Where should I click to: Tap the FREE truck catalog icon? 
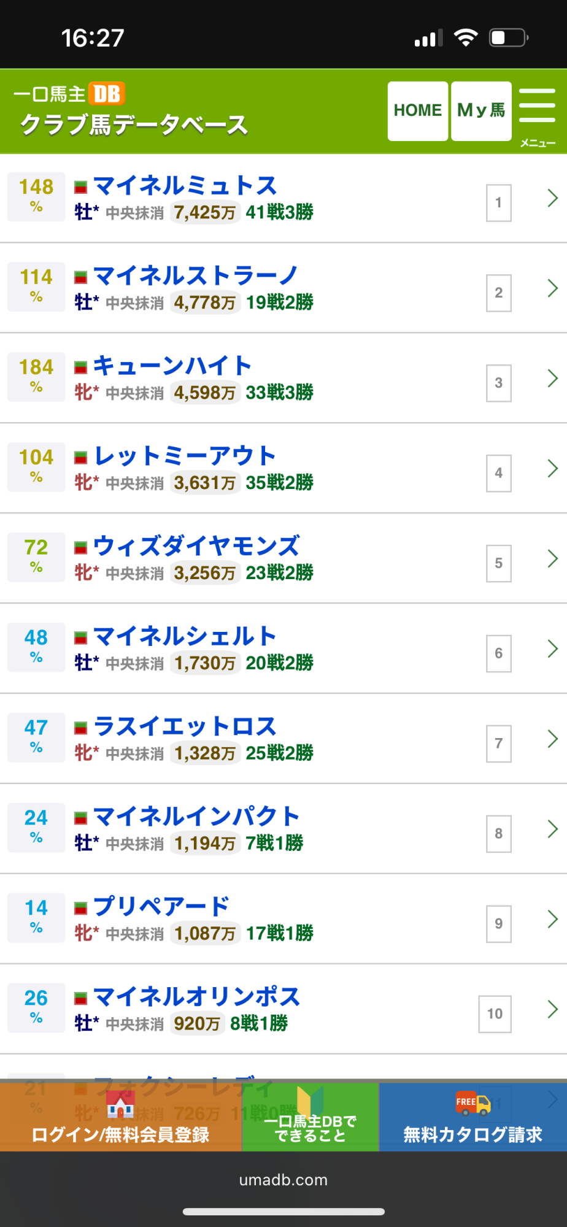click(472, 1103)
